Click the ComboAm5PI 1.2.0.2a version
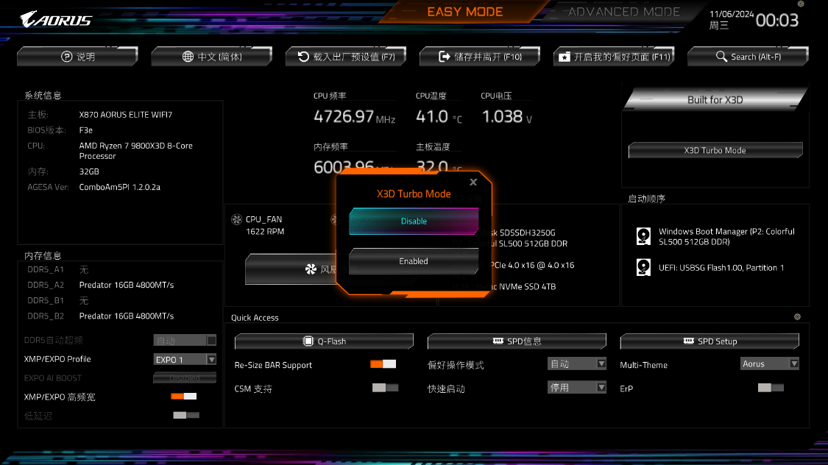 tap(120, 187)
